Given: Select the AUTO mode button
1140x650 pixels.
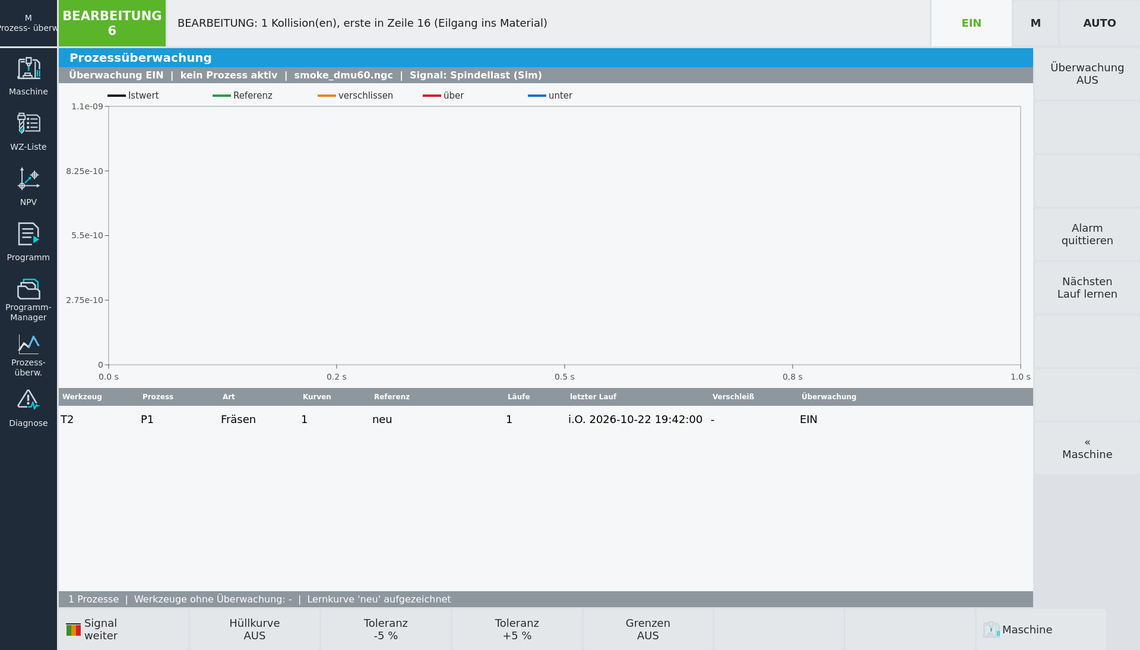Looking at the screenshot, I should [x=1100, y=23].
